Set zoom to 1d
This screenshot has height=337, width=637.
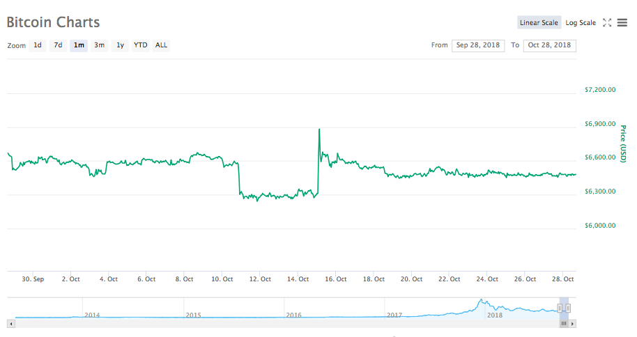coord(38,45)
